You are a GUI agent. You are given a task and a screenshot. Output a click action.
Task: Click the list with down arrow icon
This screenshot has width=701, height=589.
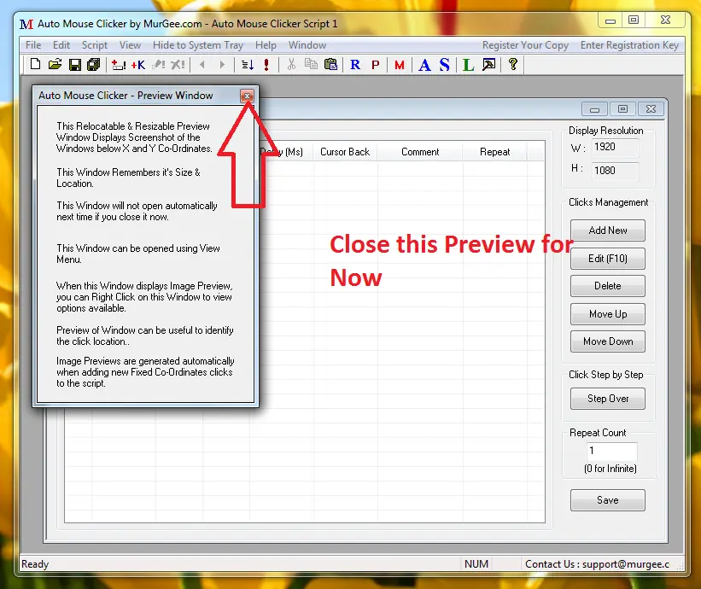tap(248, 65)
